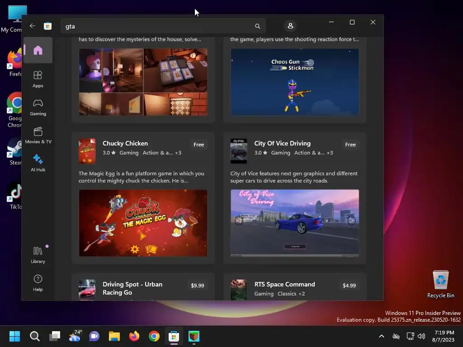Open the Chat app on the taskbar

94,336
